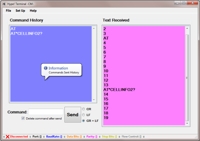This screenshot has width=200, height=141.
Task: Close the Hype! Terminal window
Action: tap(193, 3)
